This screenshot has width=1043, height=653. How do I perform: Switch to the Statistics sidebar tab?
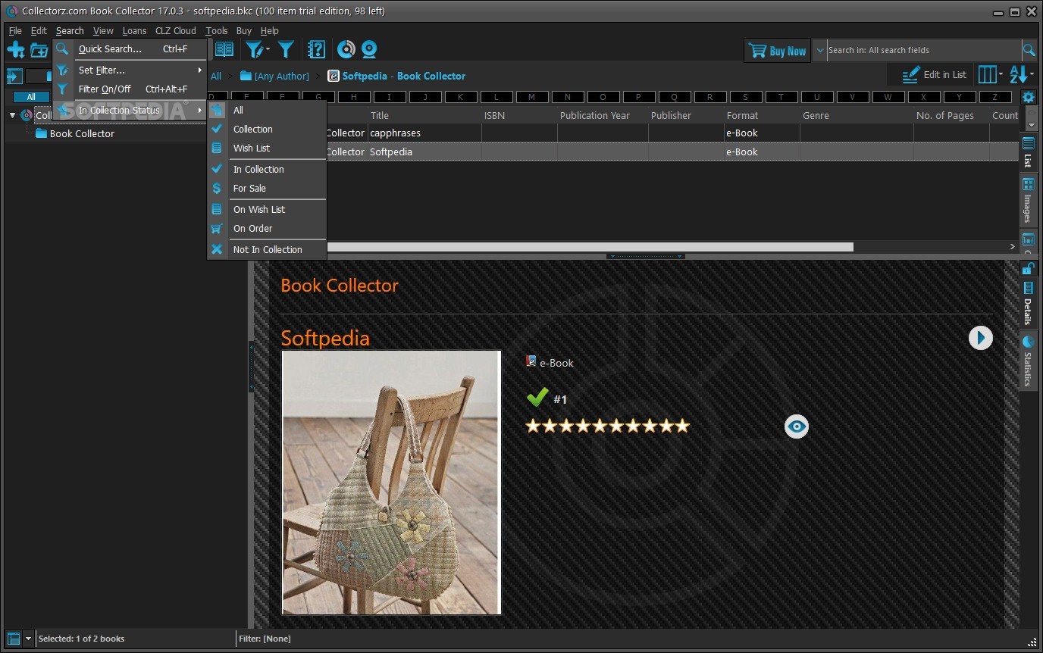click(x=1028, y=361)
